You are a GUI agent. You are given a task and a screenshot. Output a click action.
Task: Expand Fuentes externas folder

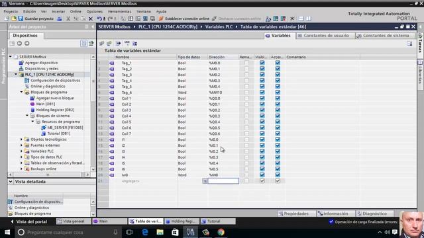(21, 145)
